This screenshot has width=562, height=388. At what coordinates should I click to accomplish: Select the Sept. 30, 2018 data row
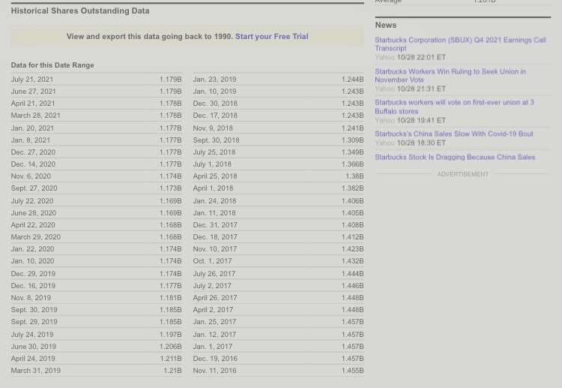pos(278,140)
